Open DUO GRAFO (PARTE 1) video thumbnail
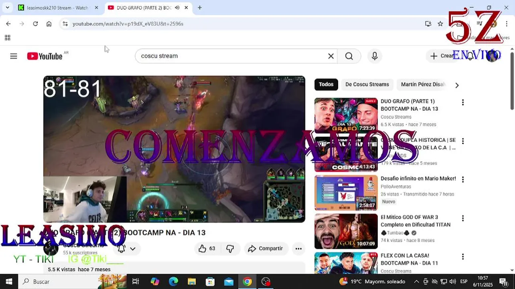515x289 pixels. pyautogui.click(x=346, y=116)
